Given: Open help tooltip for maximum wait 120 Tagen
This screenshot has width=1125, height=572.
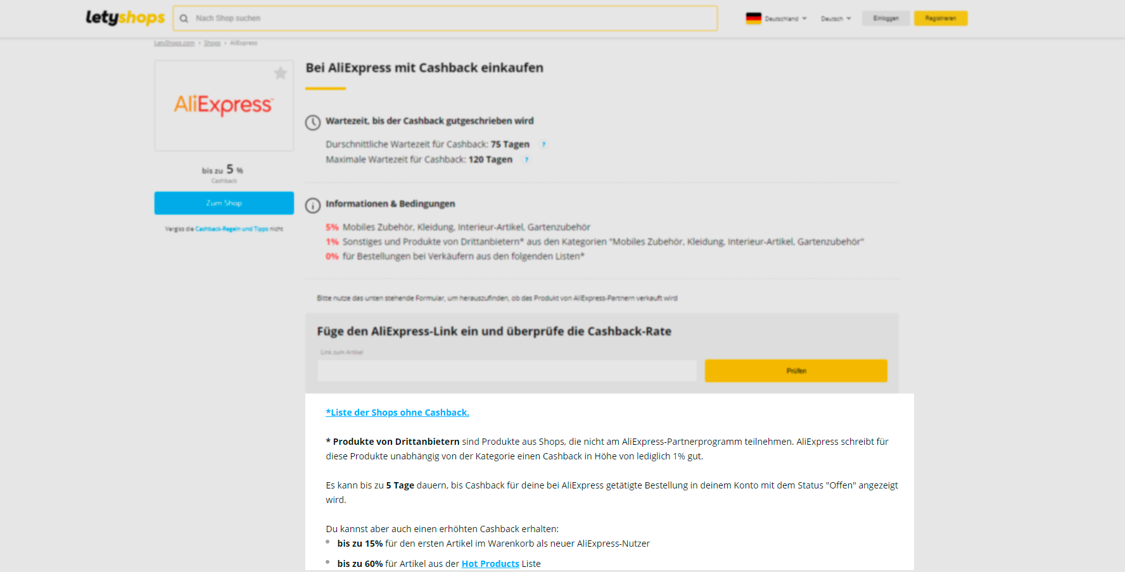Looking at the screenshot, I should tap(526, 159).
